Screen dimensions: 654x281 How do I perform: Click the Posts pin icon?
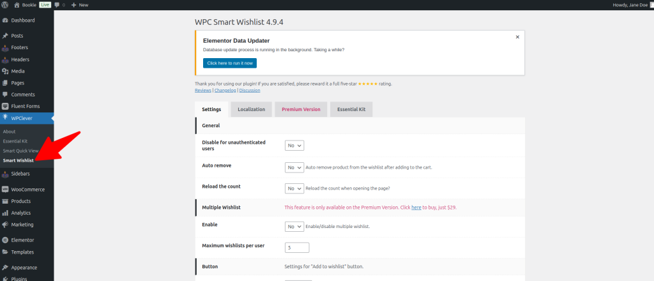5,36
